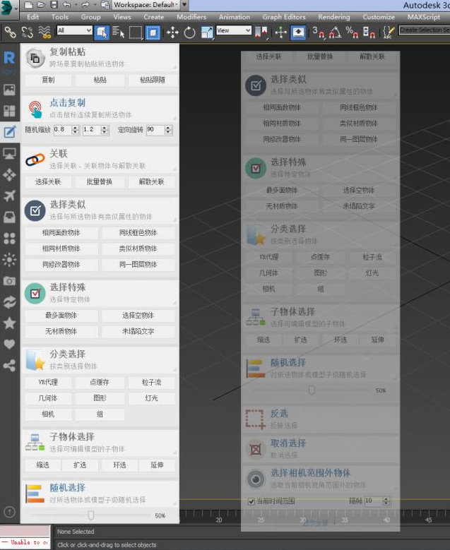Click the Open File folder icon
The width and height of the screenshot is (450, 550).
[42, 5]
